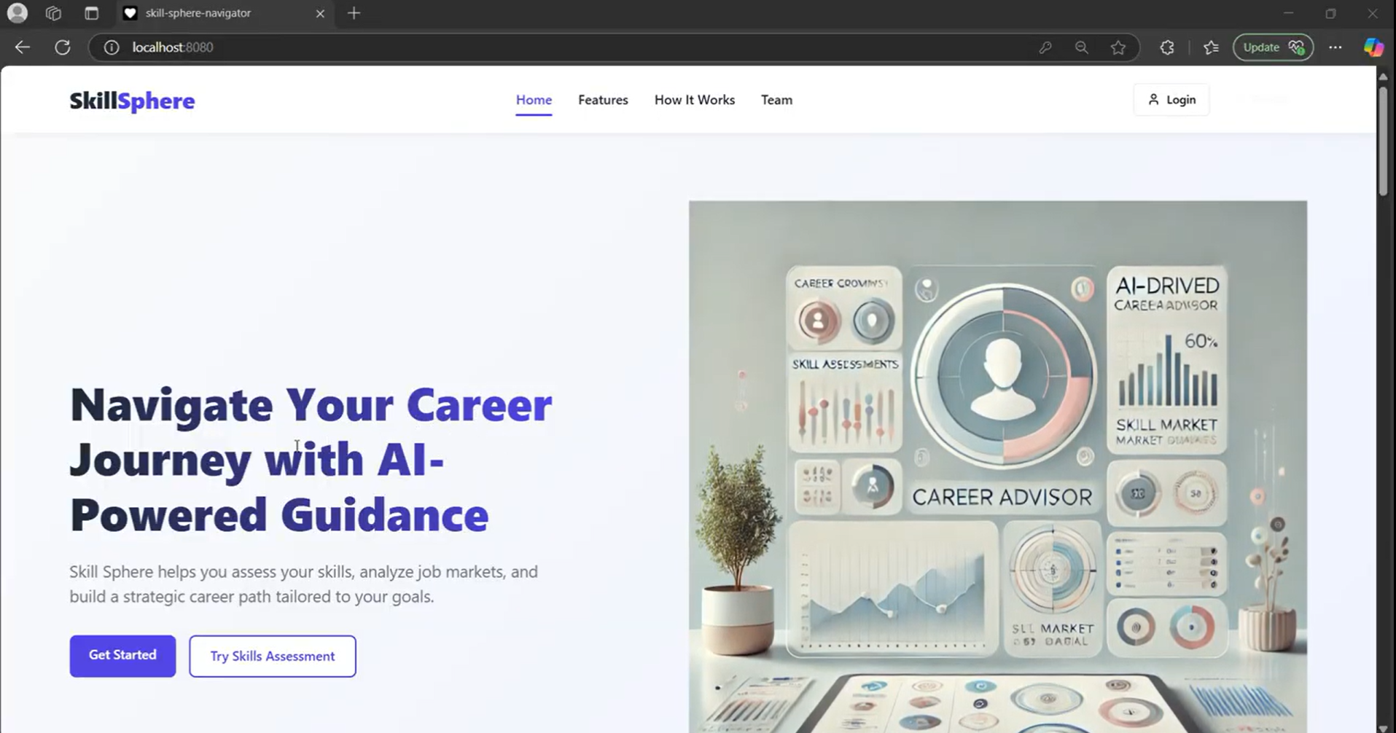Bookmark page with star icon
This screenshot has width=1396, height=733.
pyautogui.click(x=1118, y=47)
